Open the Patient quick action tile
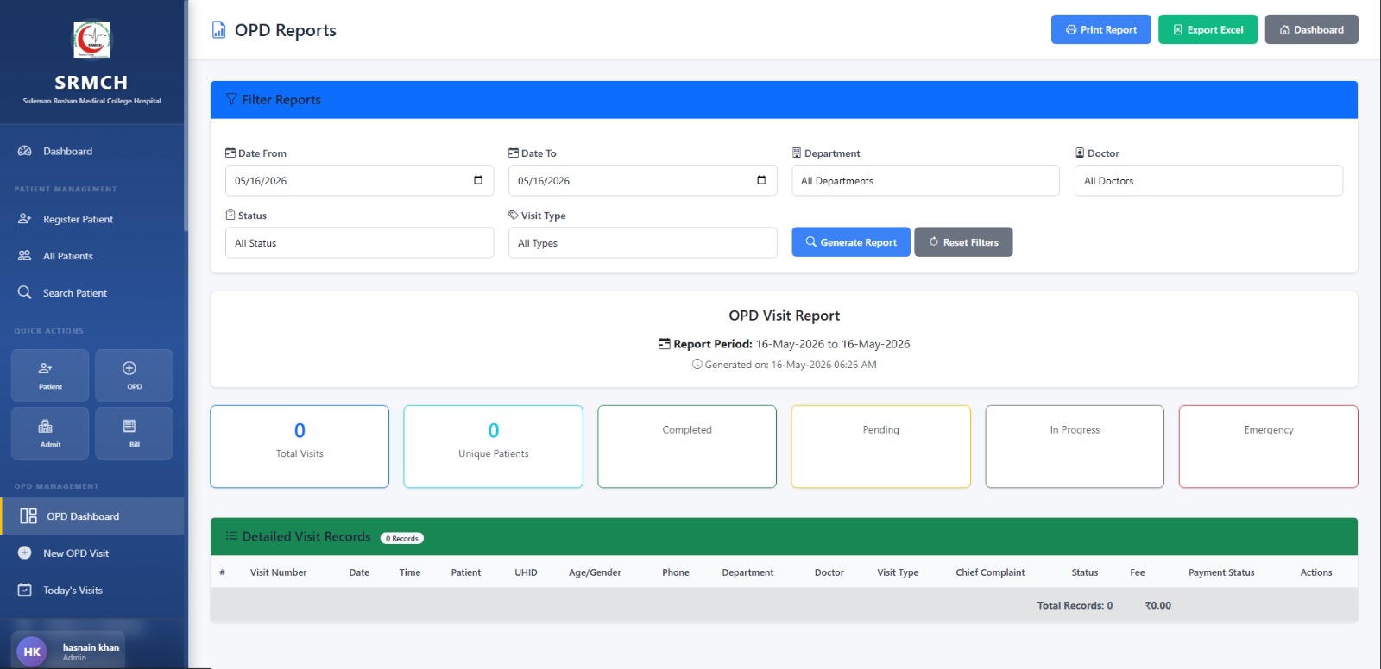Viewport: 1381px width, 669px height. [50, 375]
